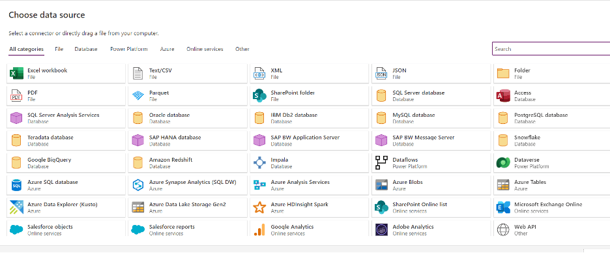Select the Azure category tab
Viewport: 610px width, 253px height.
[167, 49]
